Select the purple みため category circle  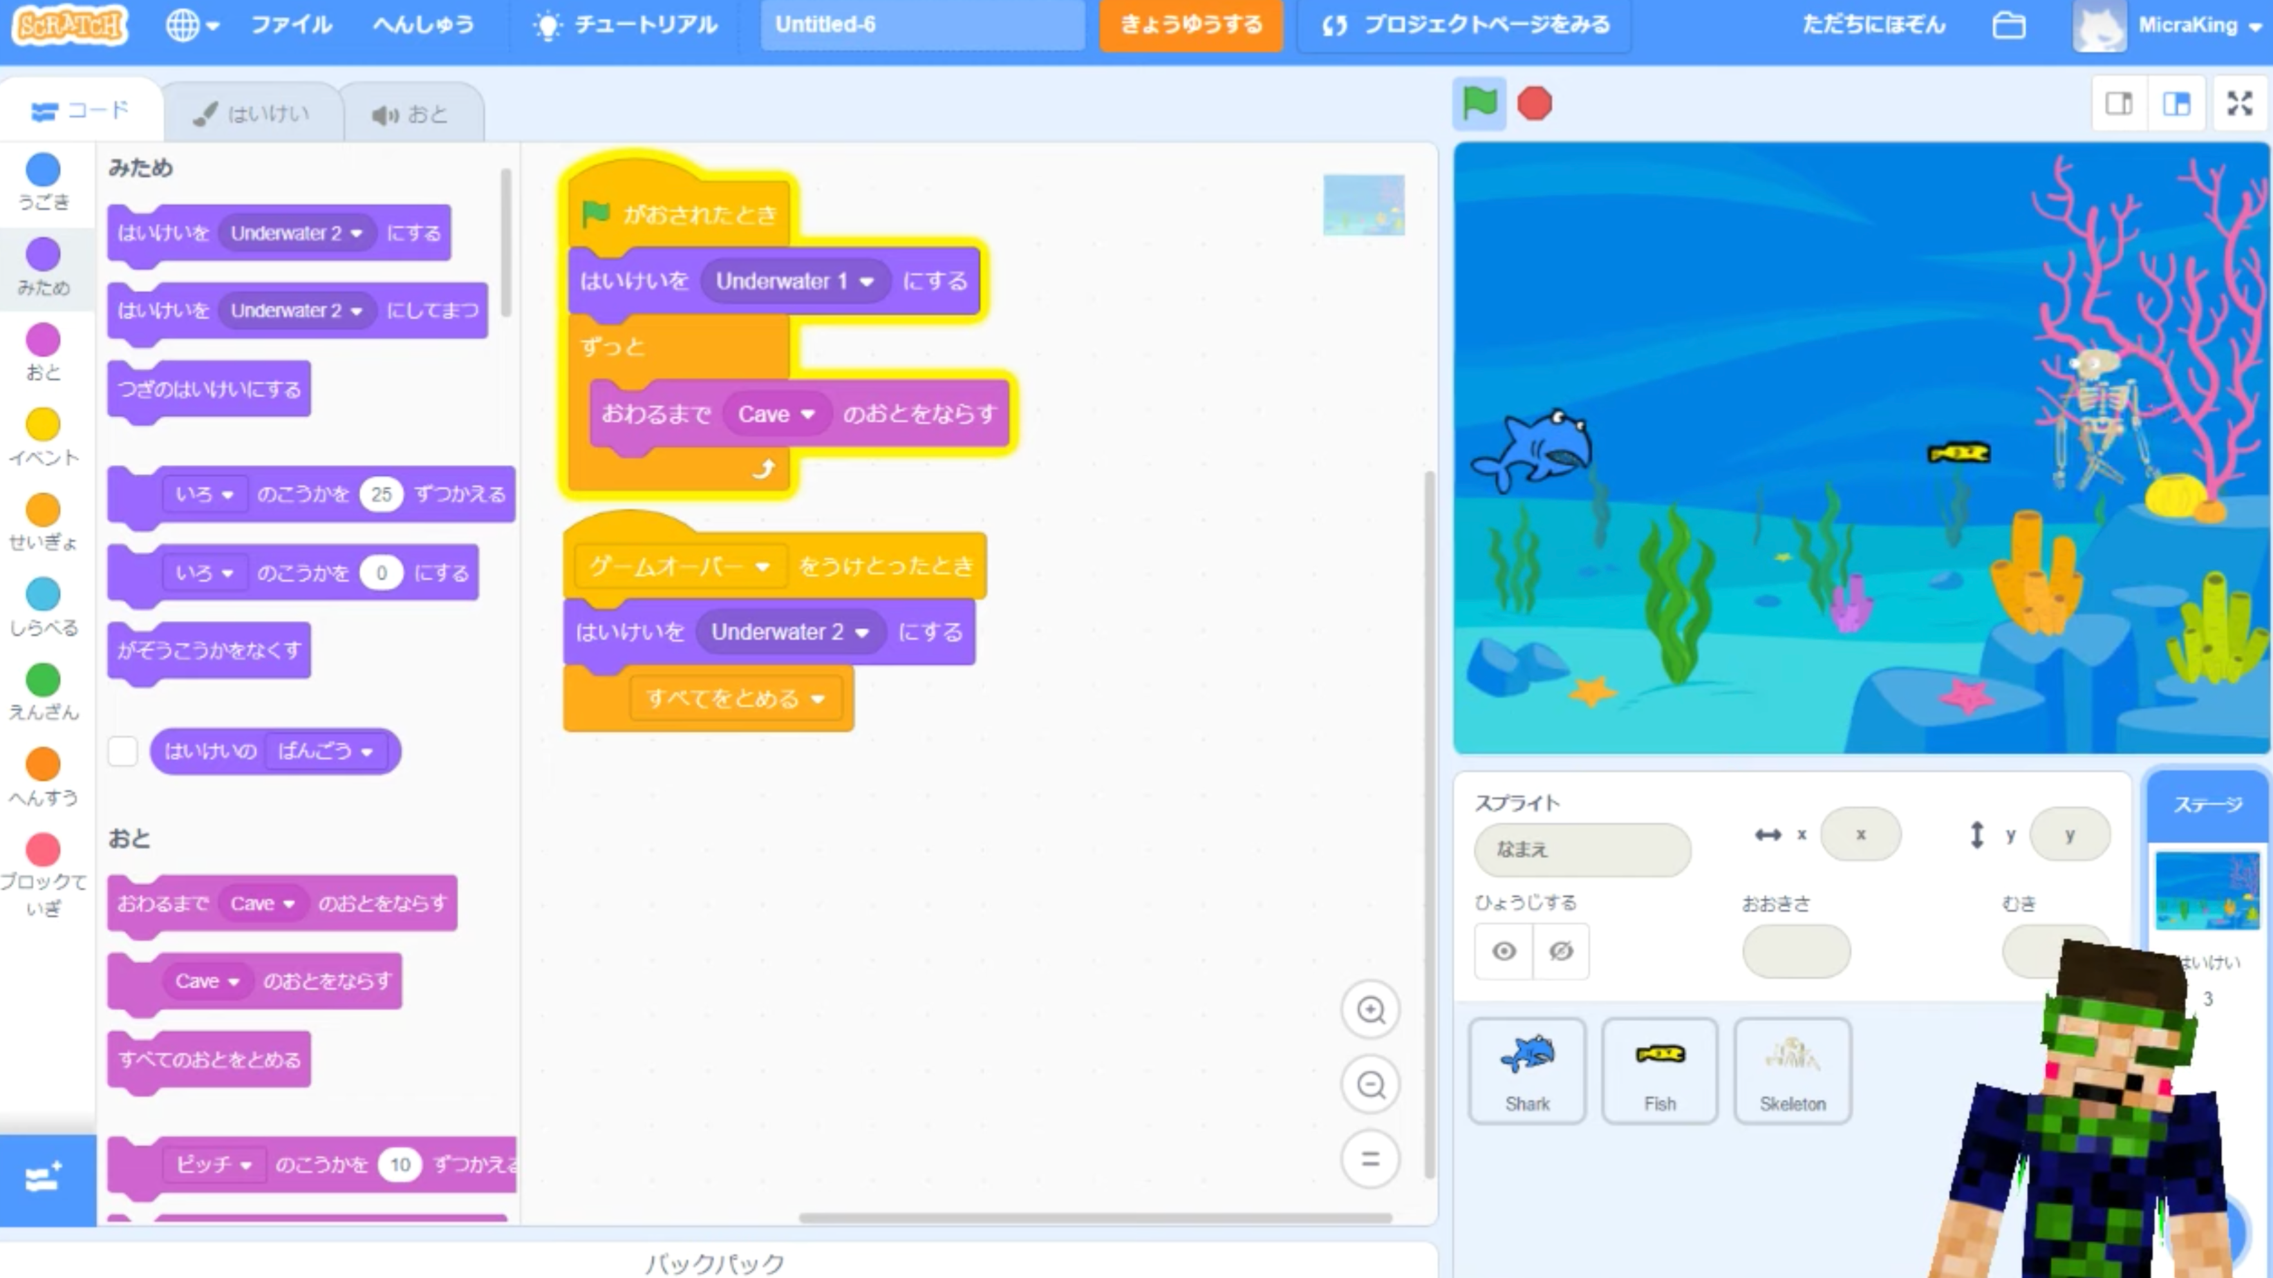[x=44, y=255]
